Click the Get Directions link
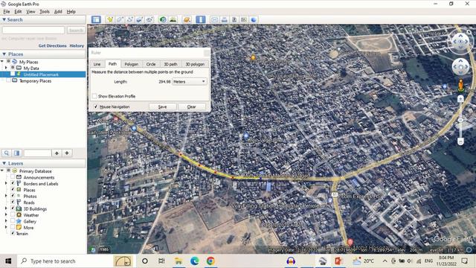Viewport: 476px width, 268px height. pyautogui.click(x=53, y=45)
